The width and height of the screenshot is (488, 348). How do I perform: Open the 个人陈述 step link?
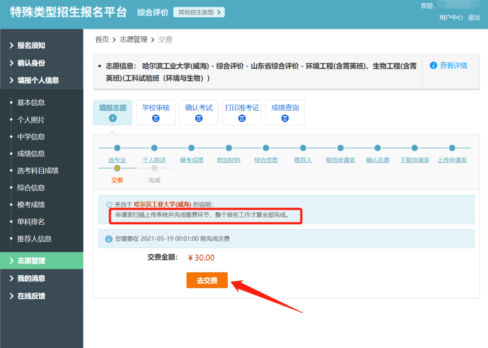pos(154,160)
